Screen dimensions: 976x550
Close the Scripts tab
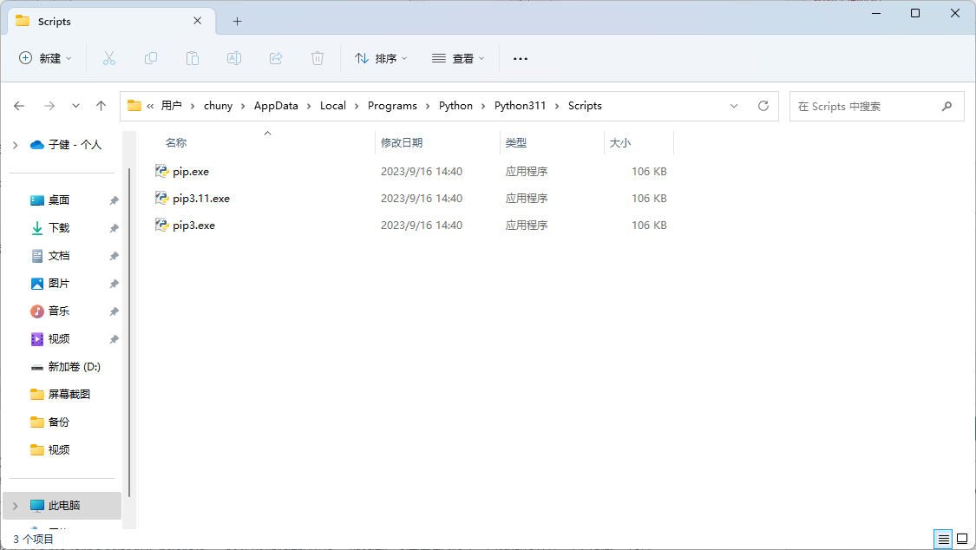tap(197, 21)
